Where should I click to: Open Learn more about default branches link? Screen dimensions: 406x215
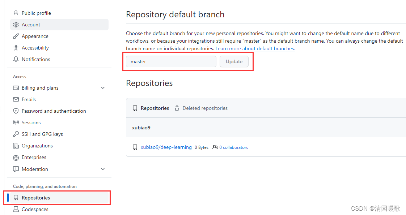[x=255, y=48]
